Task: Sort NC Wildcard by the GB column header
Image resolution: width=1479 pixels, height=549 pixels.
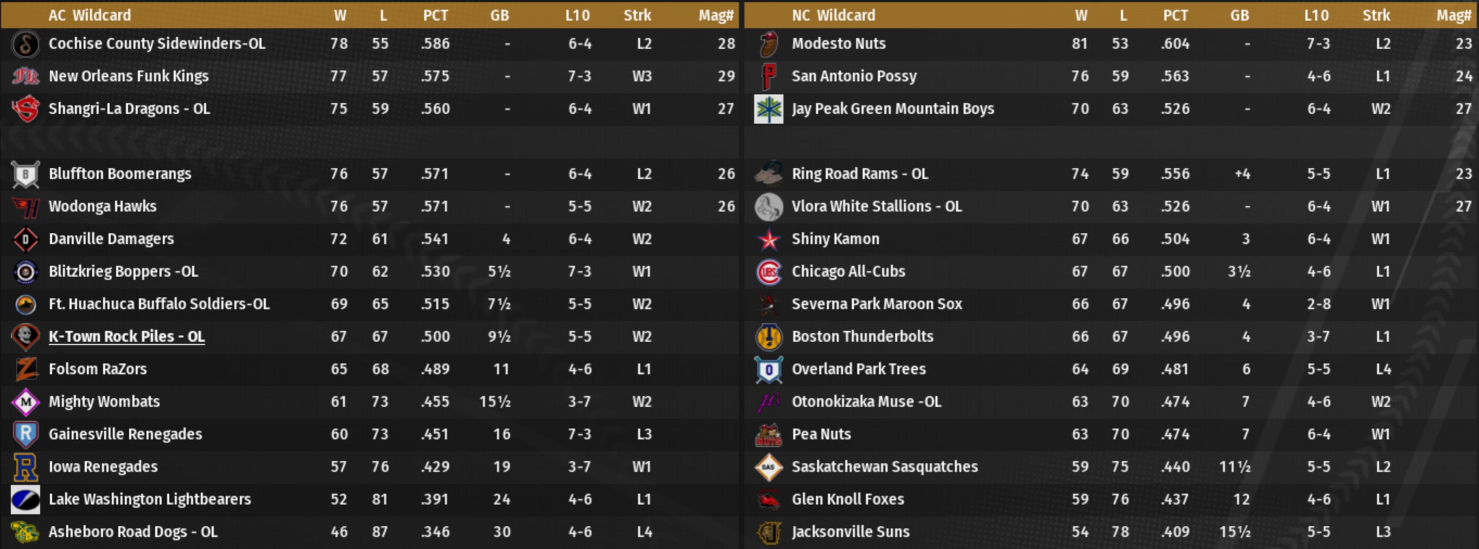Action: 1240,16
